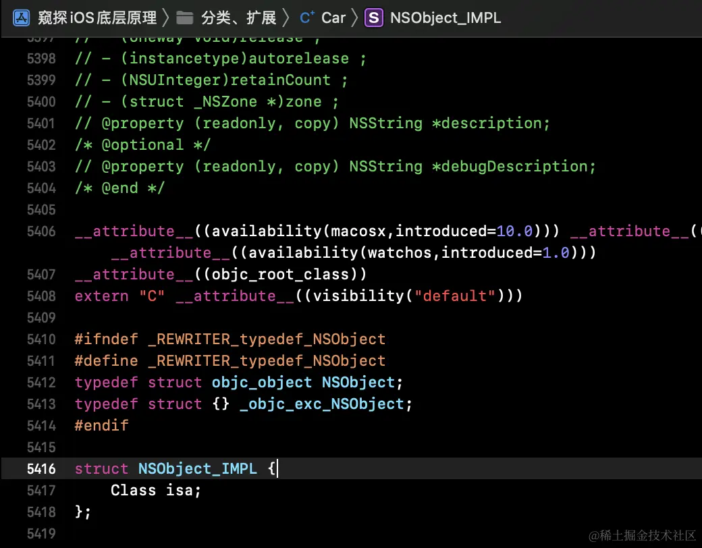
Task: Open the NSObject_IMPL symbol breadcrumb
Action: point(446,18)
